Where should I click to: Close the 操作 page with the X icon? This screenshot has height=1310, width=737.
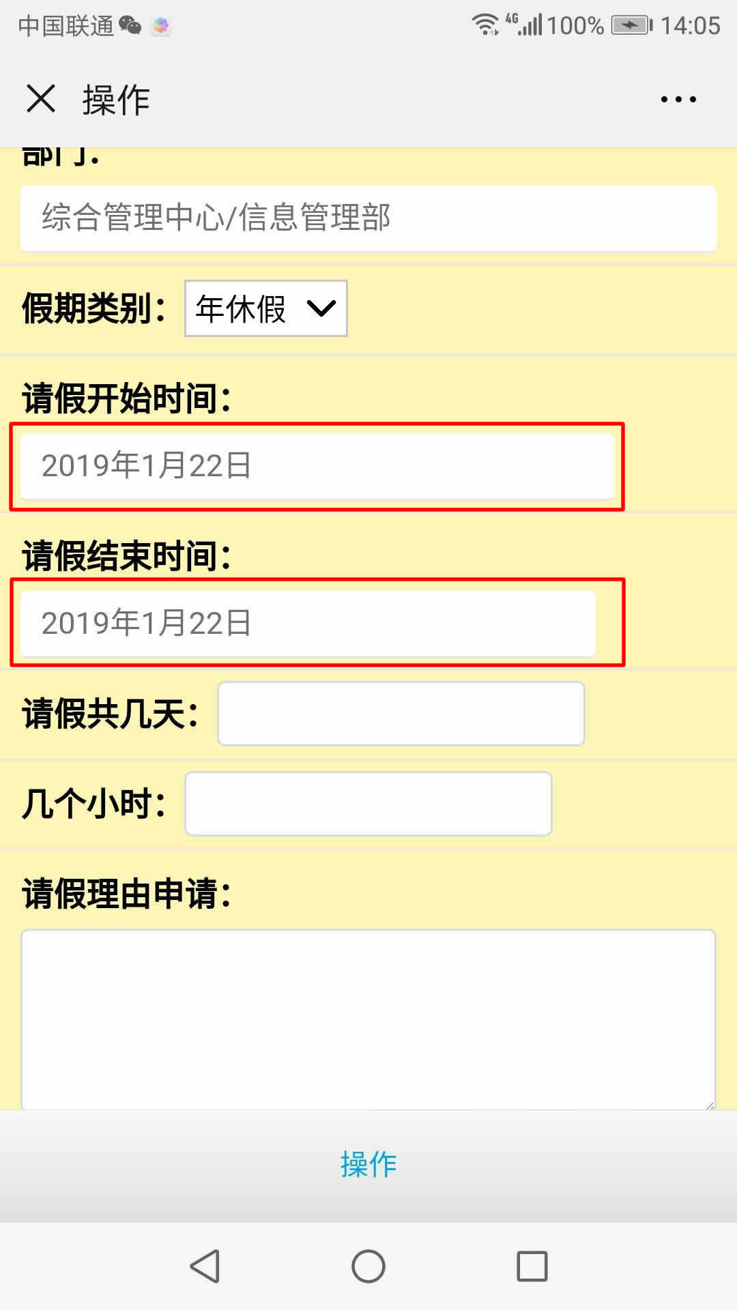[41, 99]
